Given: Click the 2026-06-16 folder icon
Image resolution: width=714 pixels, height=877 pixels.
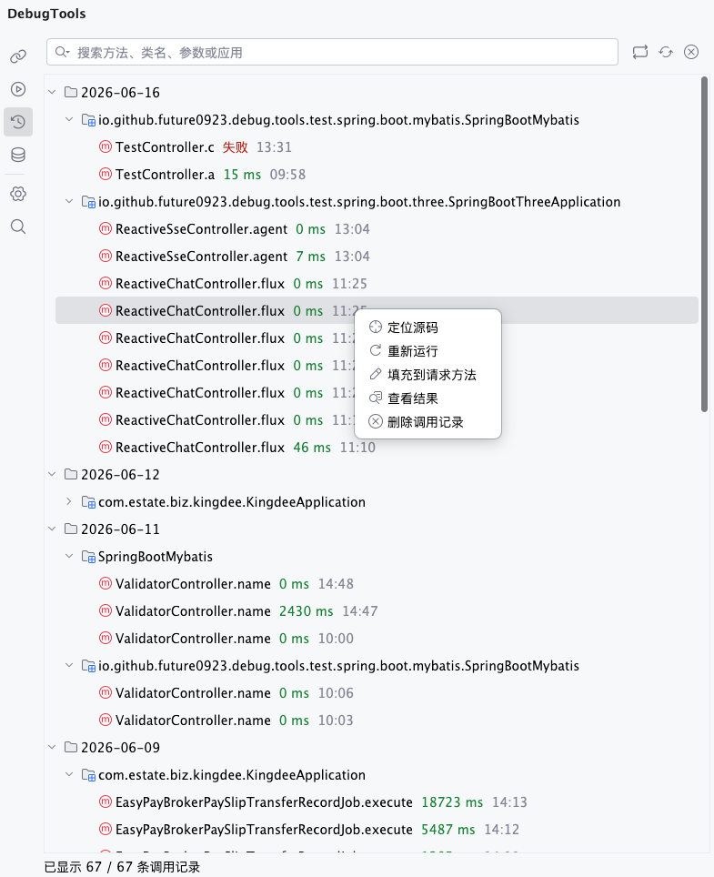Looking at the screenshot, I should pyautogui.click(x=71, y=92).
